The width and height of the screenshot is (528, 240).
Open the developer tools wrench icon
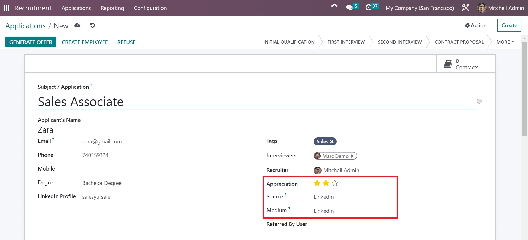(465, 8)
